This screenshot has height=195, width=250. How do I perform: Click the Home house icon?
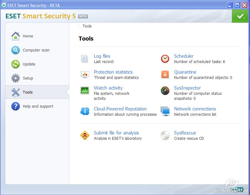[16, 36]
